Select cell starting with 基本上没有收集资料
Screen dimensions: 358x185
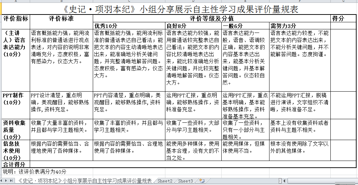click(x=300, y=129)
